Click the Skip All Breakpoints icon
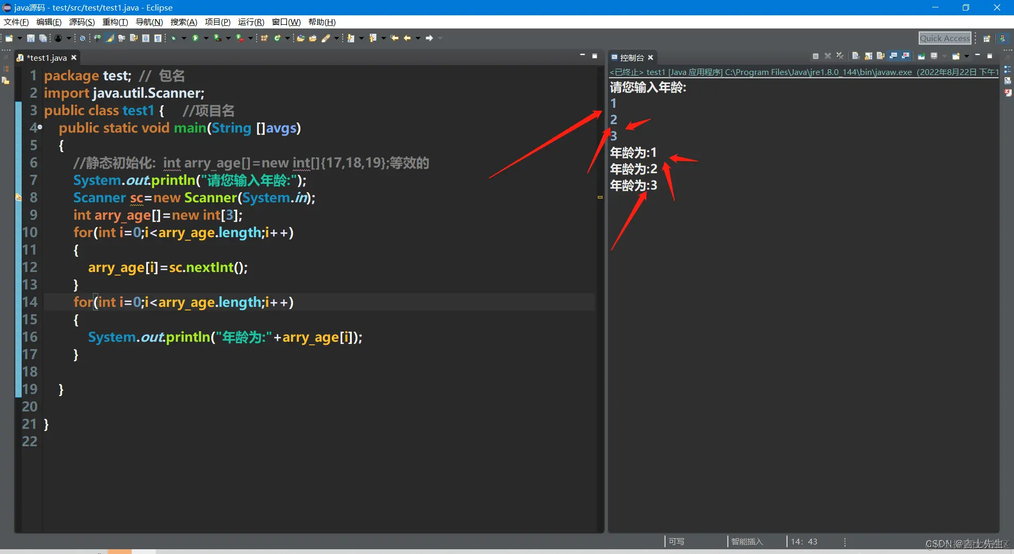This screenshot has height=554, width=1014. 82,38
